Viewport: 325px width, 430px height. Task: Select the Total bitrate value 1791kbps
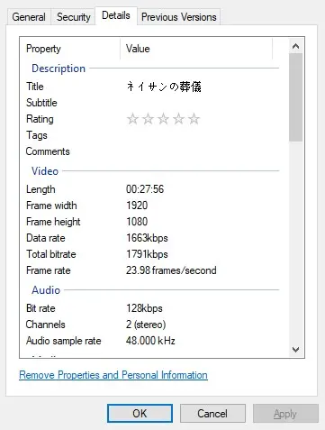point(147,254)
